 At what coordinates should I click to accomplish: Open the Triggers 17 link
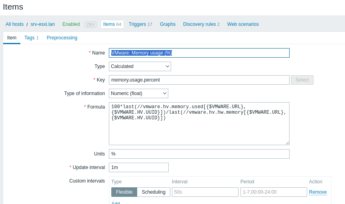coord(140,24)
